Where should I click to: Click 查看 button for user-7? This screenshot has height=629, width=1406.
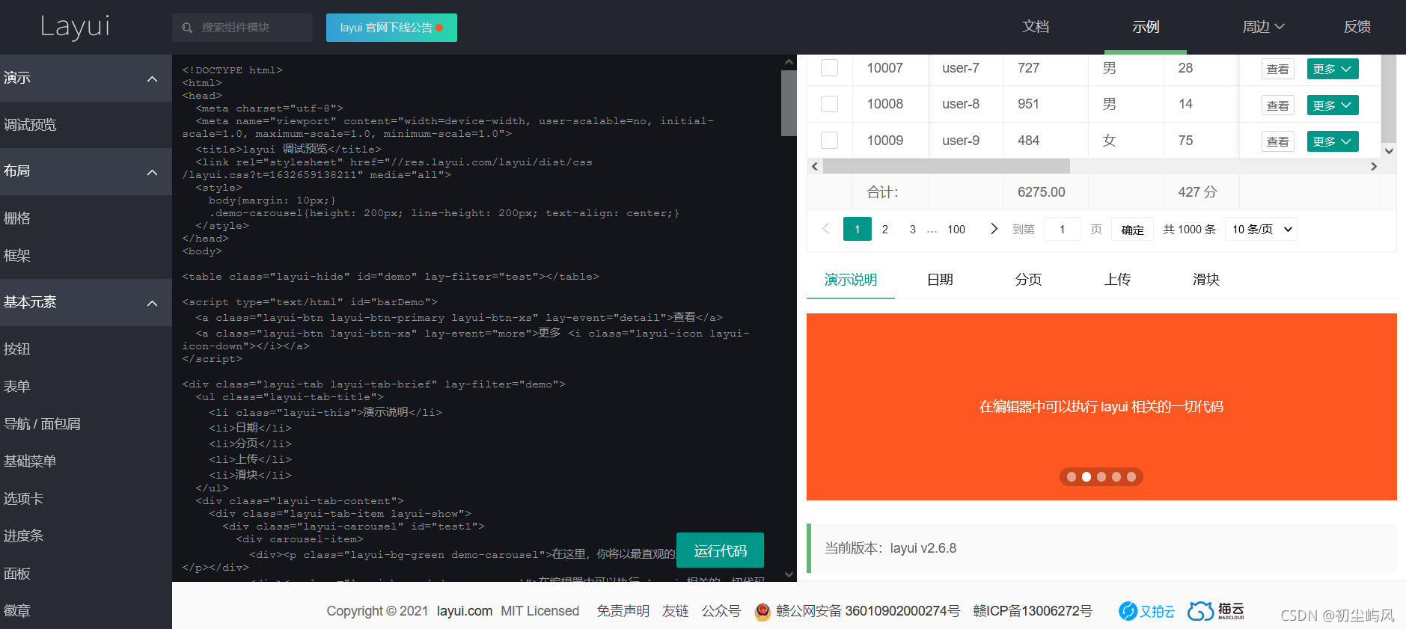(1277, 69)
